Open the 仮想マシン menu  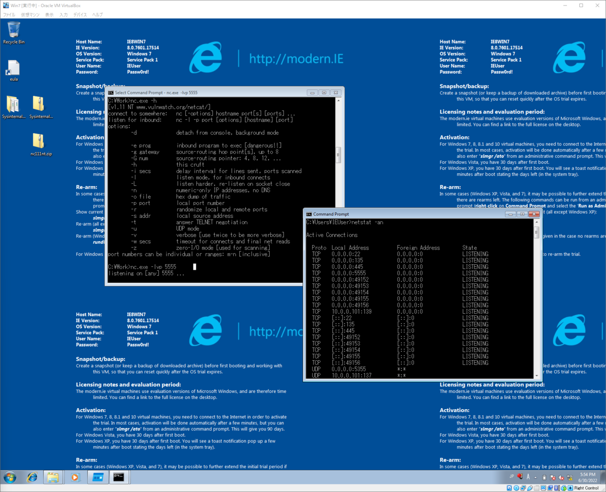click(30, 15)
